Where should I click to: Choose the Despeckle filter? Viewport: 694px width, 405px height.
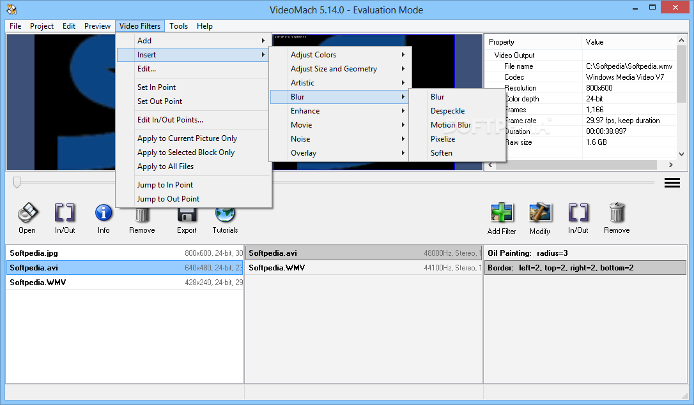point(457,111)
